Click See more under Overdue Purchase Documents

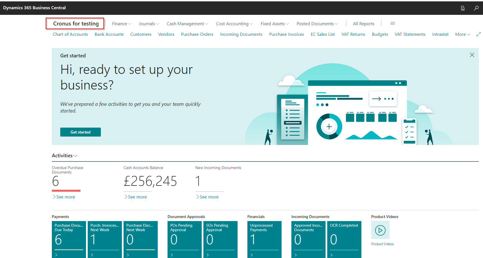(64, 197)
